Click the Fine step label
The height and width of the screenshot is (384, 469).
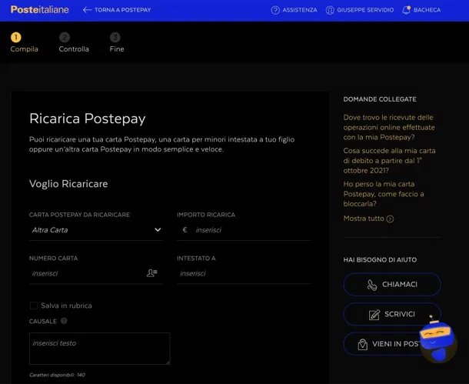pyautogui.click(x=117, y=49)
